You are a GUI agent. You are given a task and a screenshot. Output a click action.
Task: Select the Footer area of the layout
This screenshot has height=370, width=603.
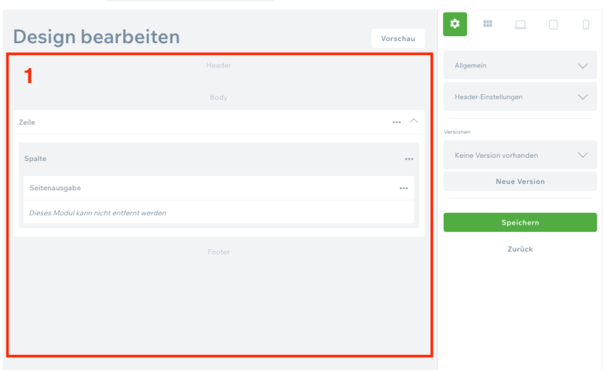pyautogui.click(x=218, y=252)
